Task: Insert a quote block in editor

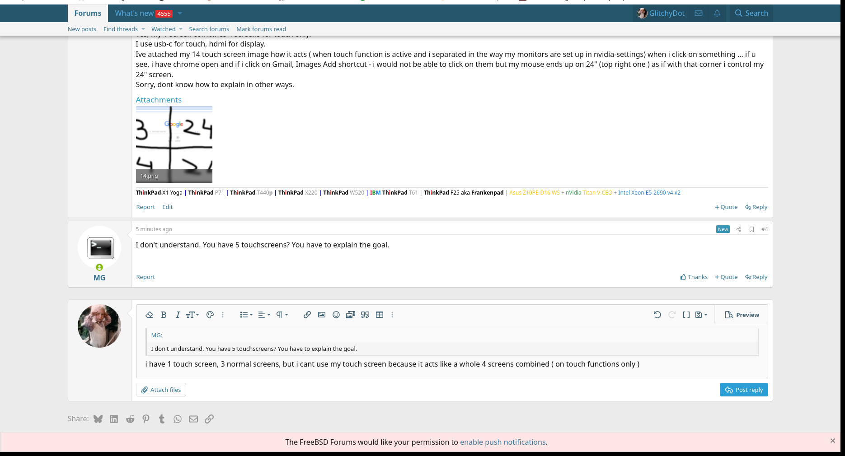Action: (365, 315)
